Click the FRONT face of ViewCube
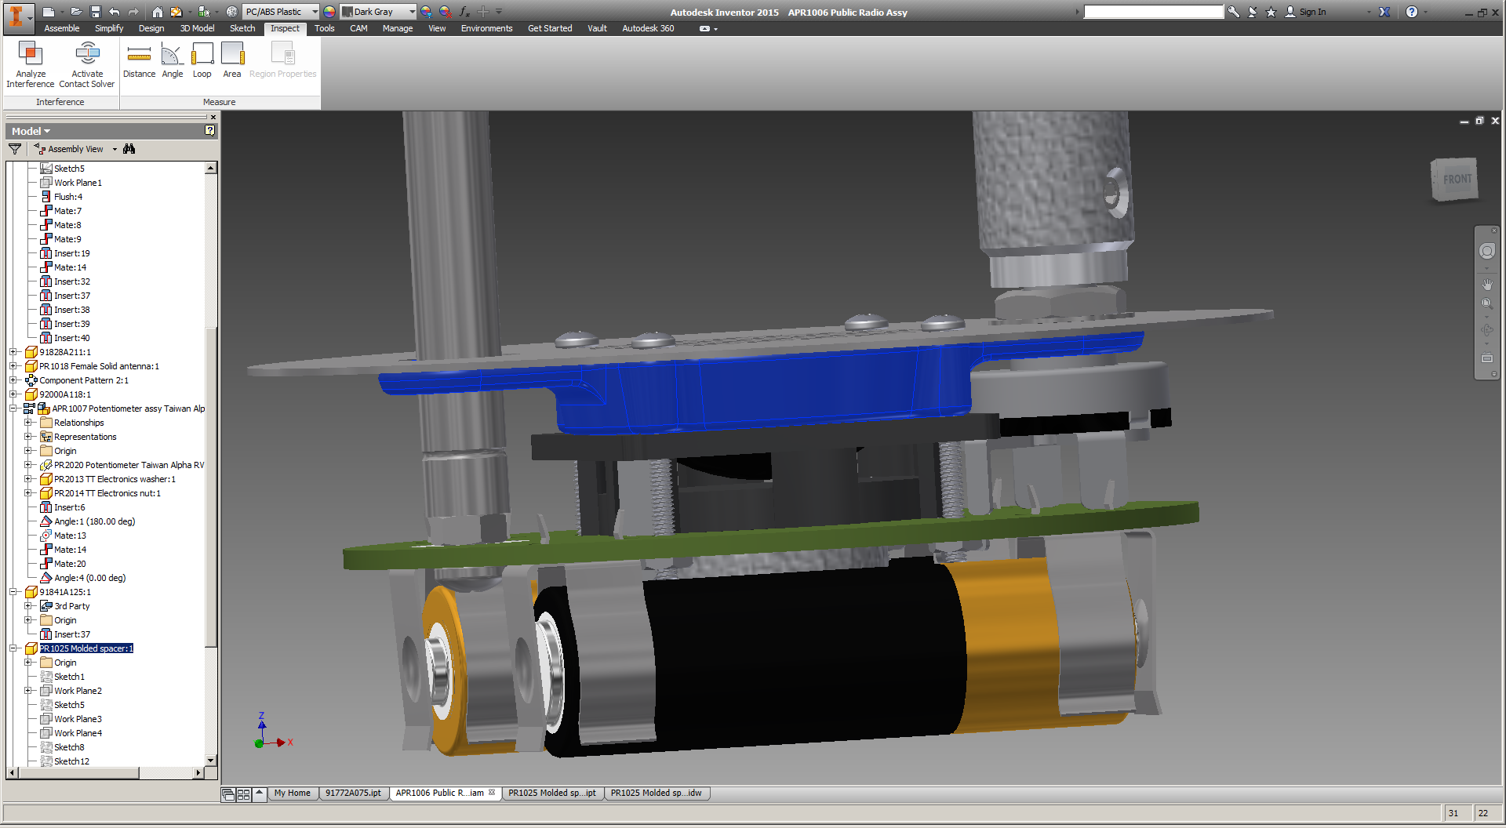 [x=1457, y=180]
